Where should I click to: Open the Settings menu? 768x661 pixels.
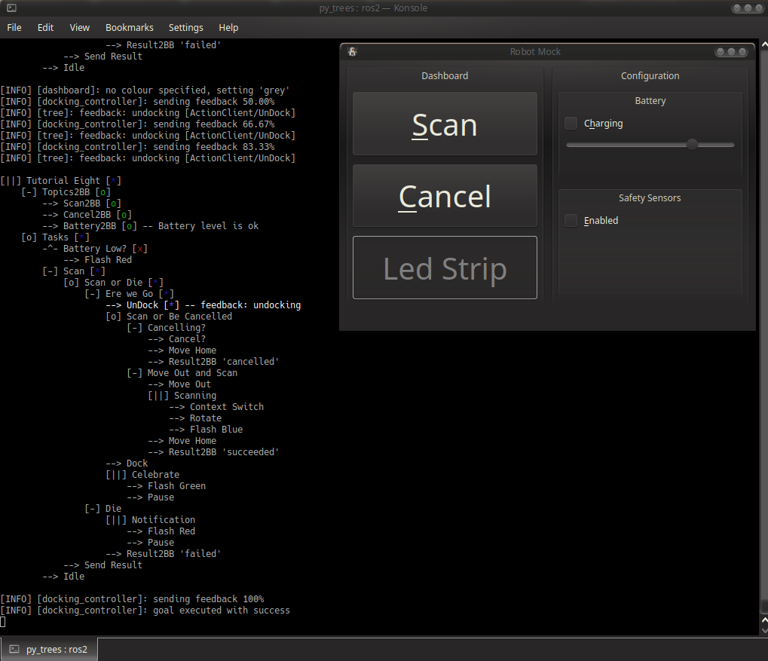pos(185,27)
